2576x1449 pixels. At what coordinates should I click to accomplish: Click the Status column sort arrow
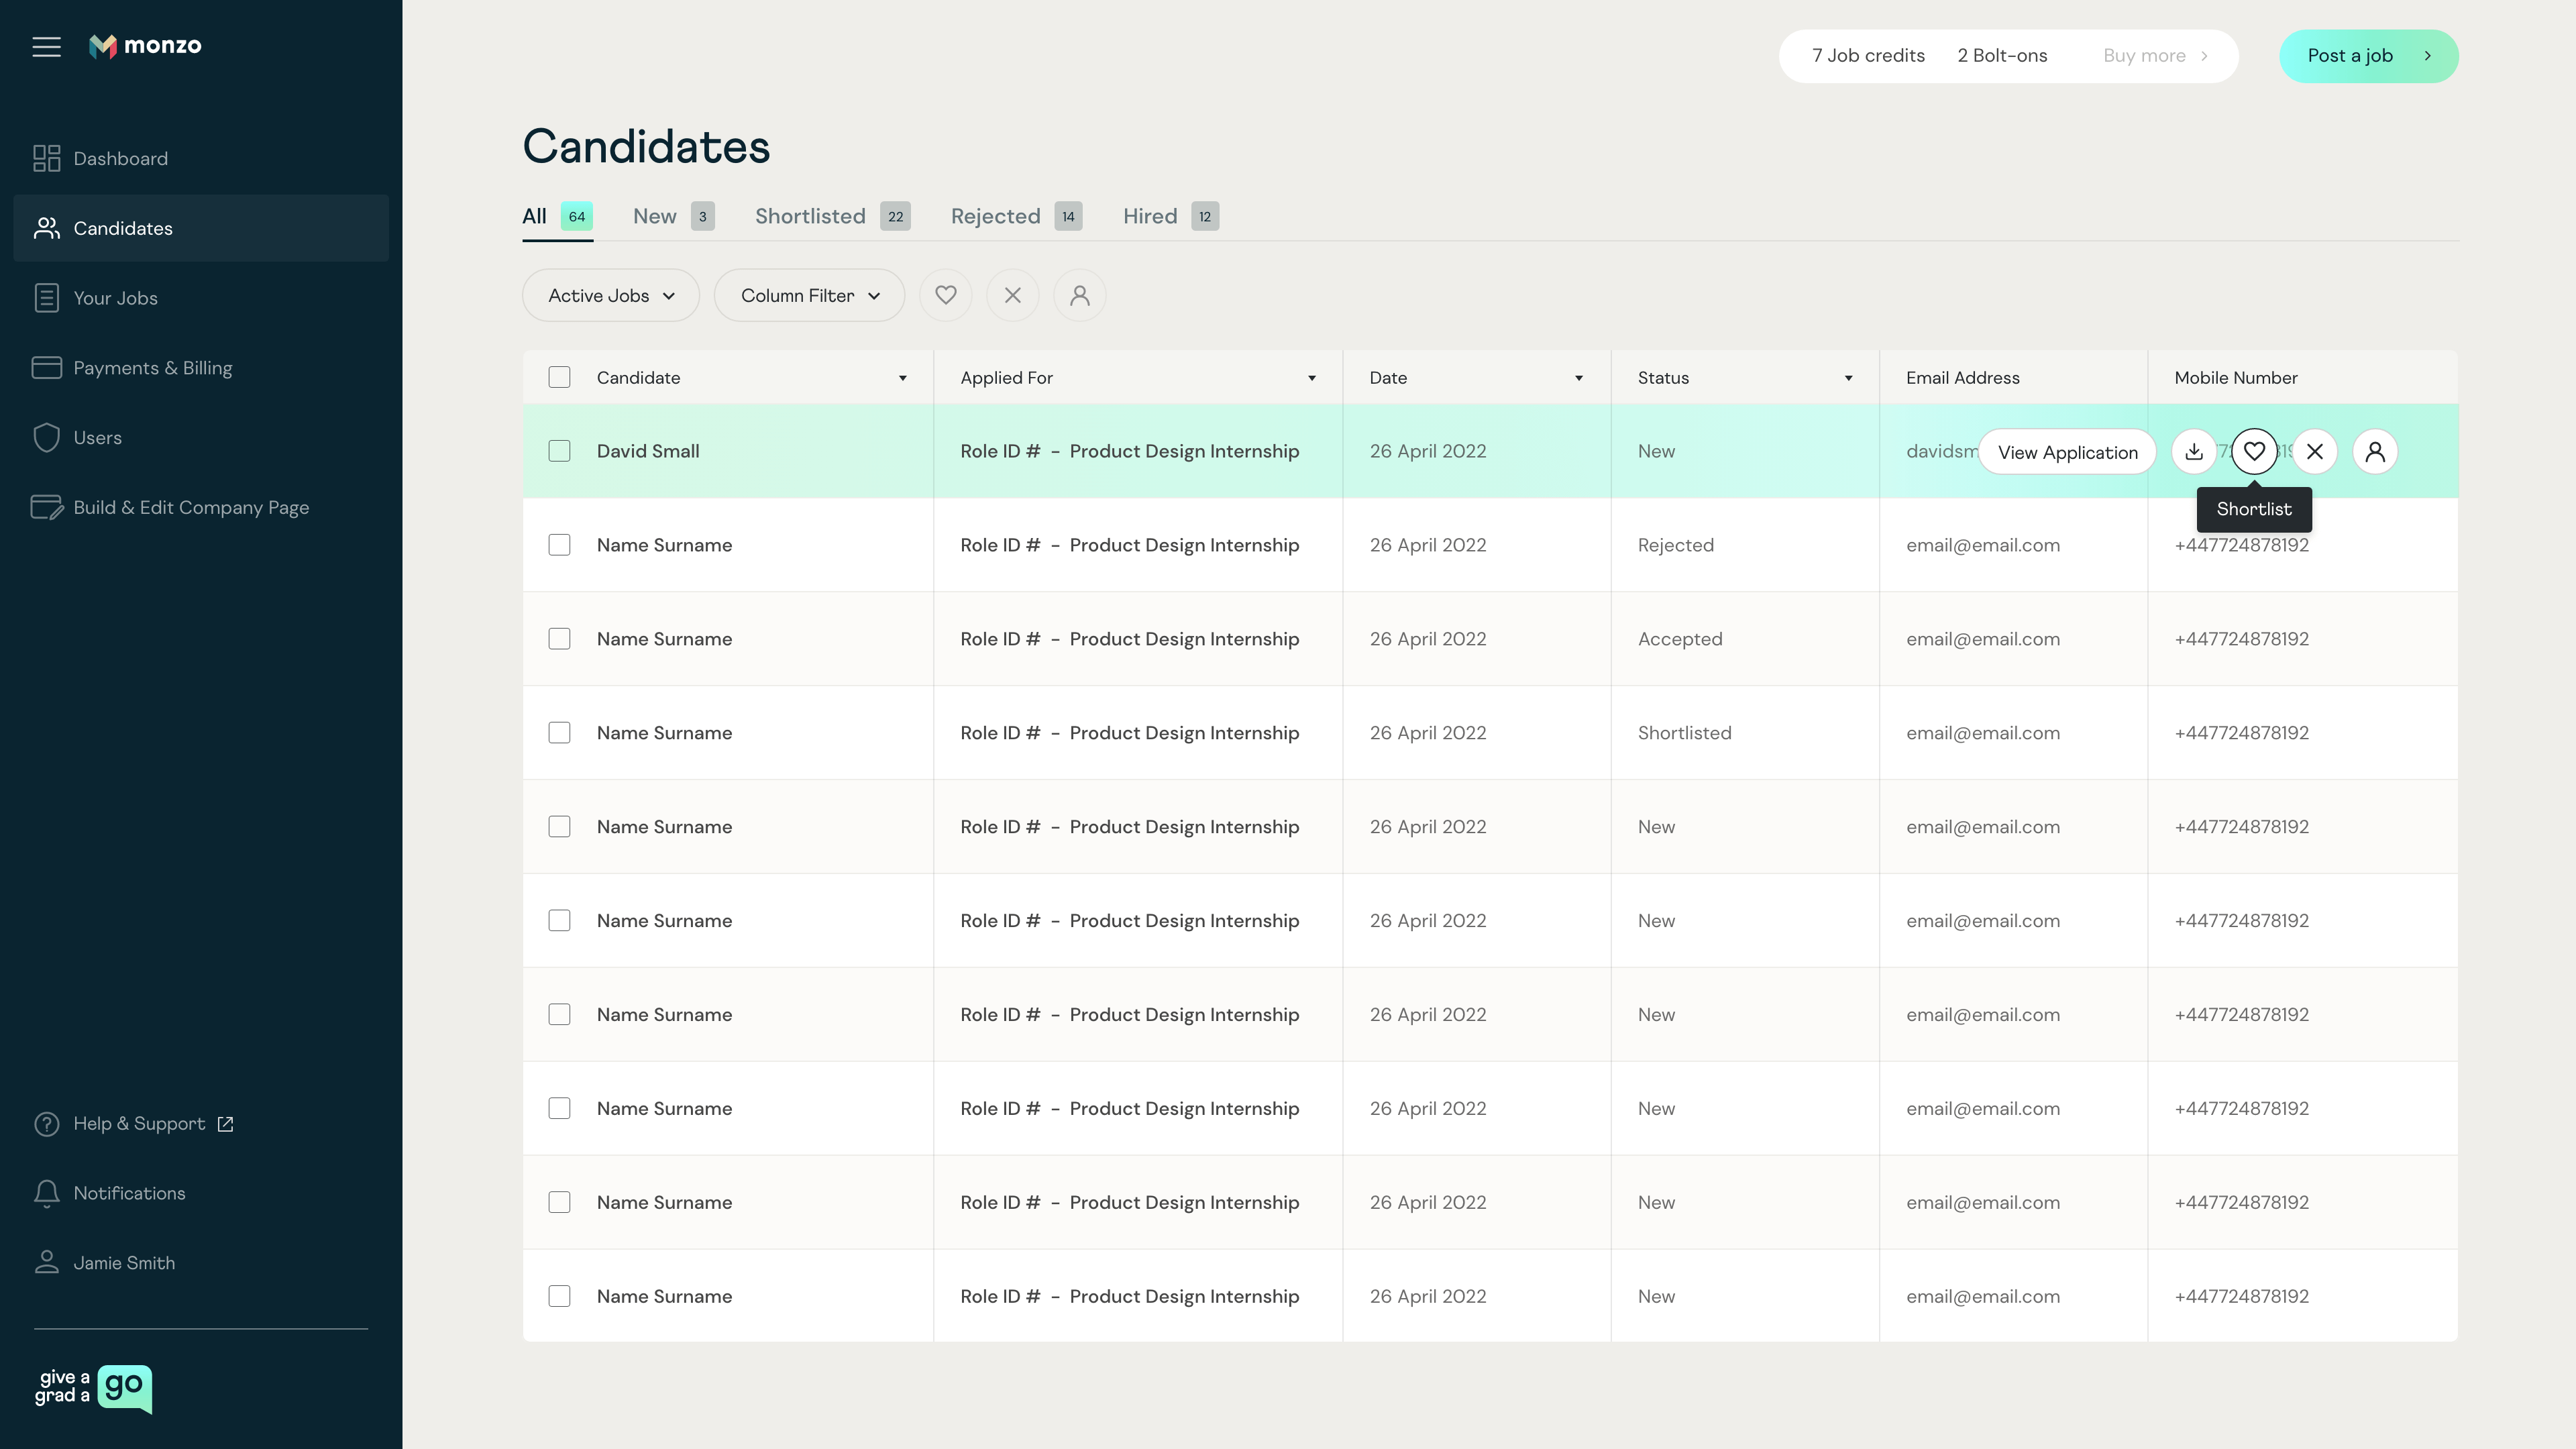(1848, 378)
